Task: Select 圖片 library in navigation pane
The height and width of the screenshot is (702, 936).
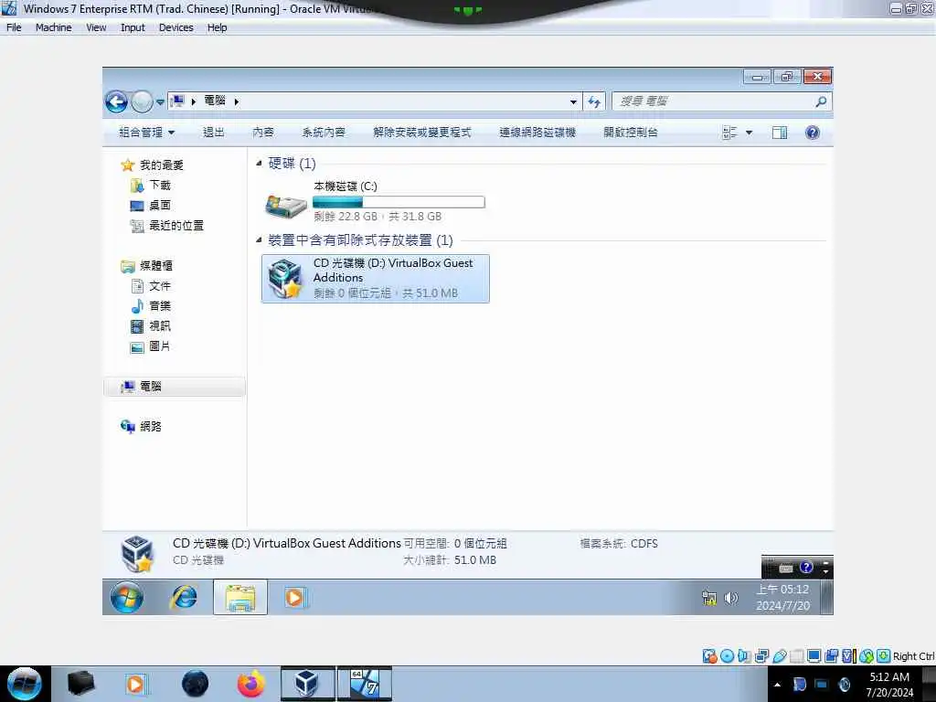Action: point(151,346)
